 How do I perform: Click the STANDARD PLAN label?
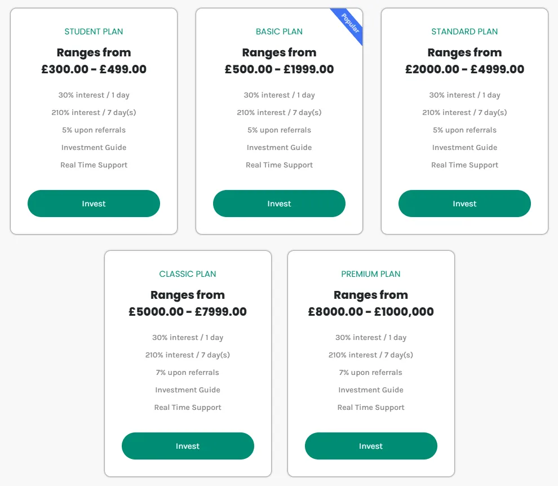click(x=464, y=32)
